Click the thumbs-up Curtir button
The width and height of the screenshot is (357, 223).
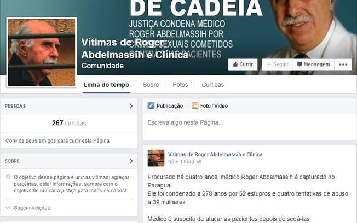click(243, 64)
